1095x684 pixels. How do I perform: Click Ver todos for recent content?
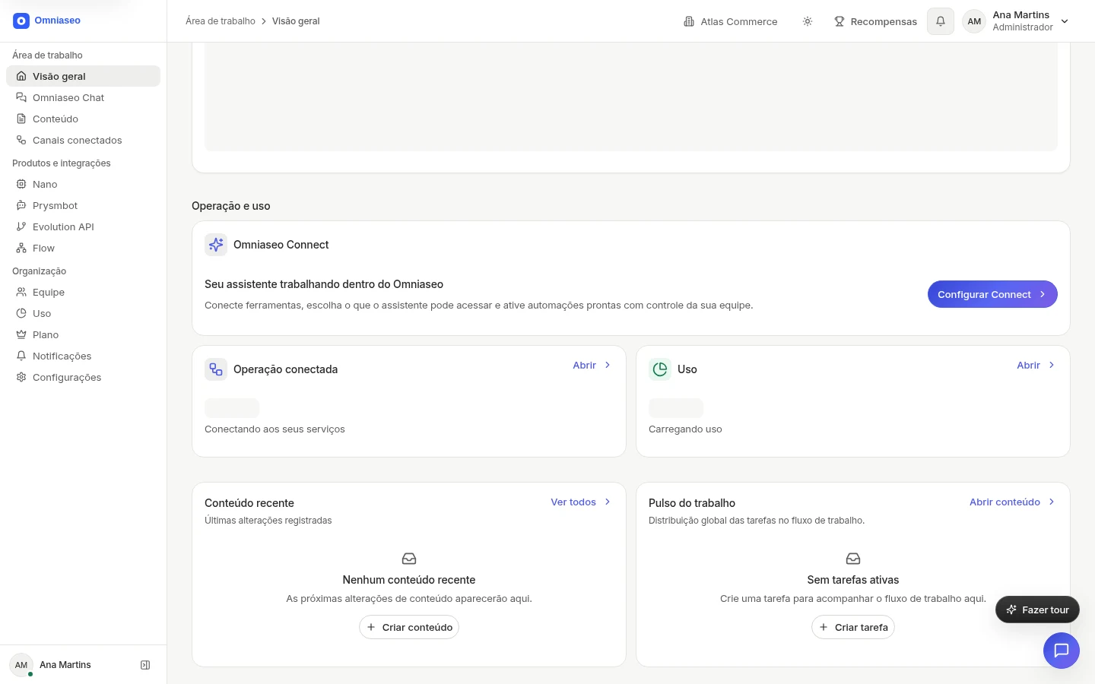tap(581, 502)
